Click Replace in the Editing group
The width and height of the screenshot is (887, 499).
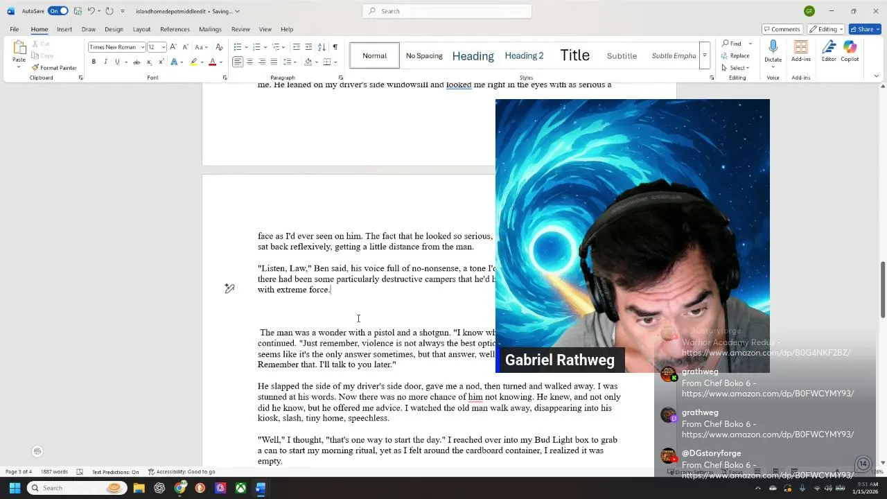pyautogui.click(x=735, y=56)
